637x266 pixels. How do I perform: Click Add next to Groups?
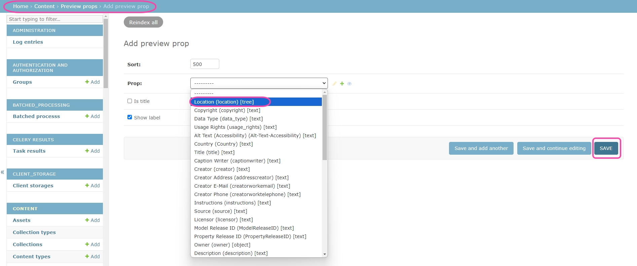(92, 82)
